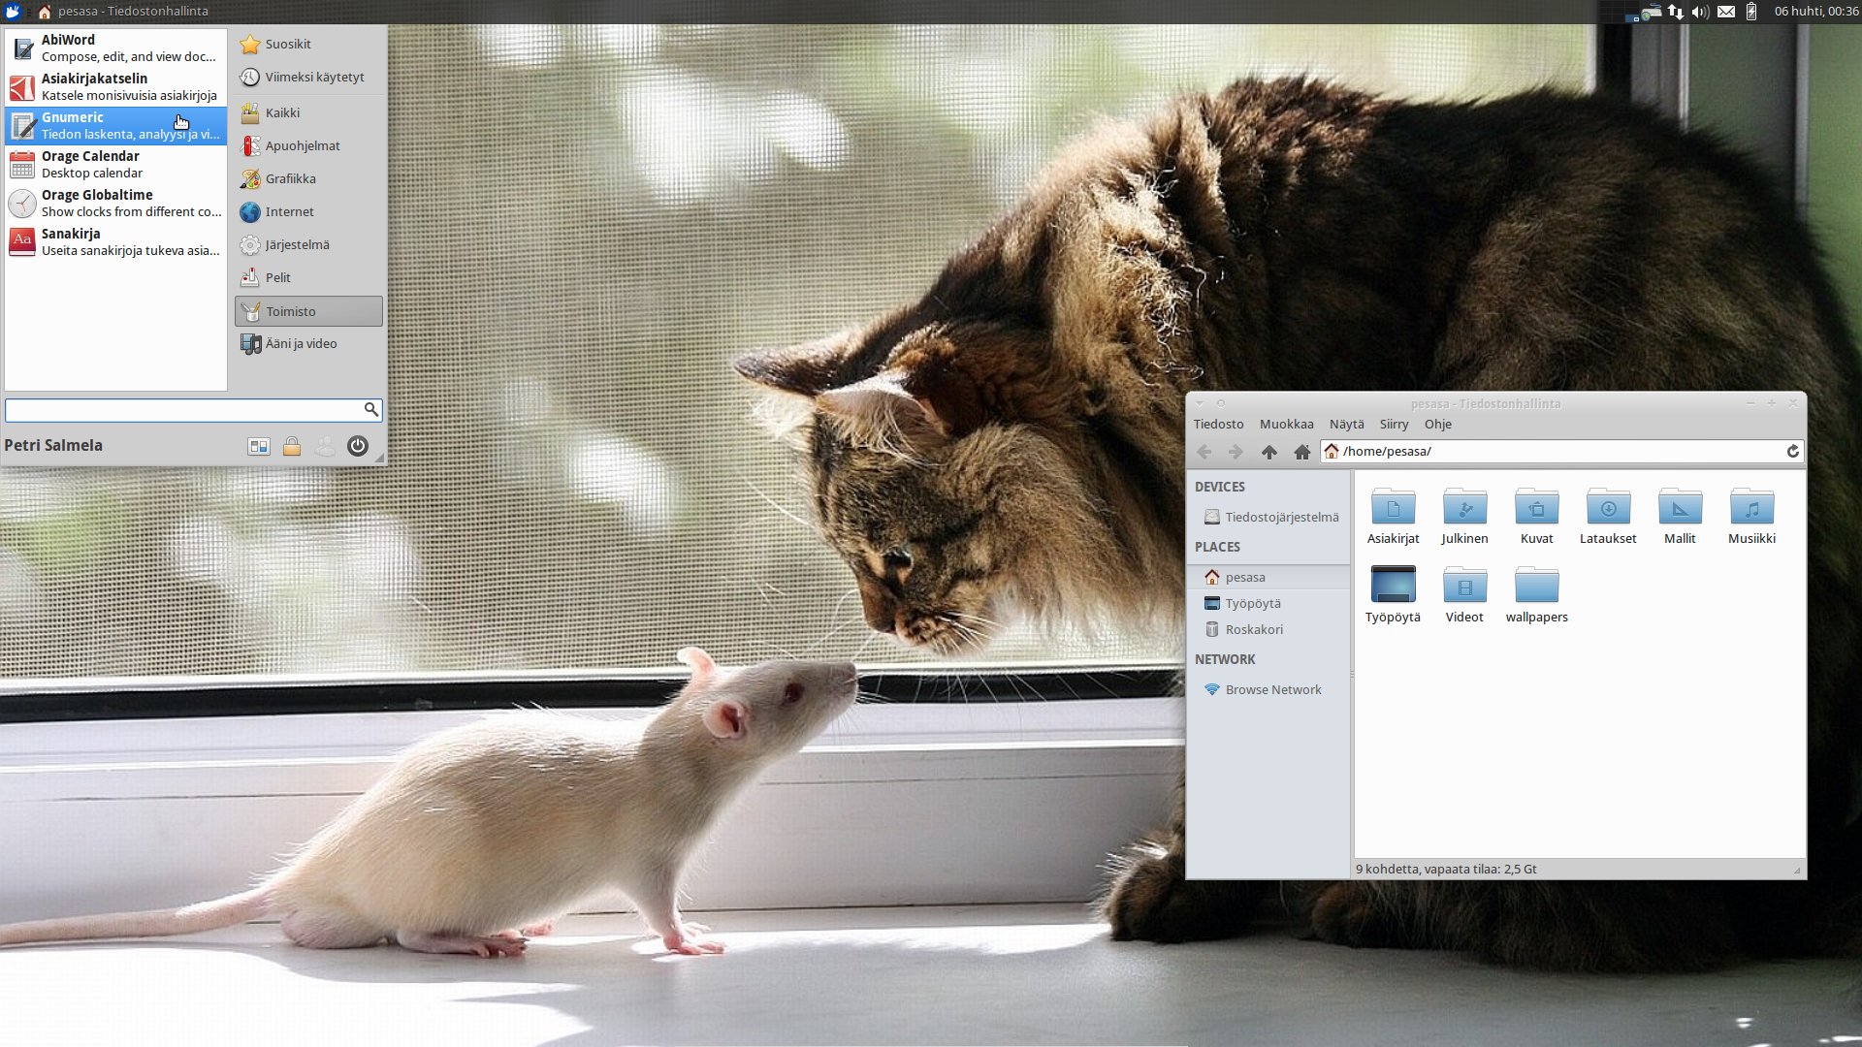Open the Muokkaa menu
The image size is (1862, 1047).
1286,425
